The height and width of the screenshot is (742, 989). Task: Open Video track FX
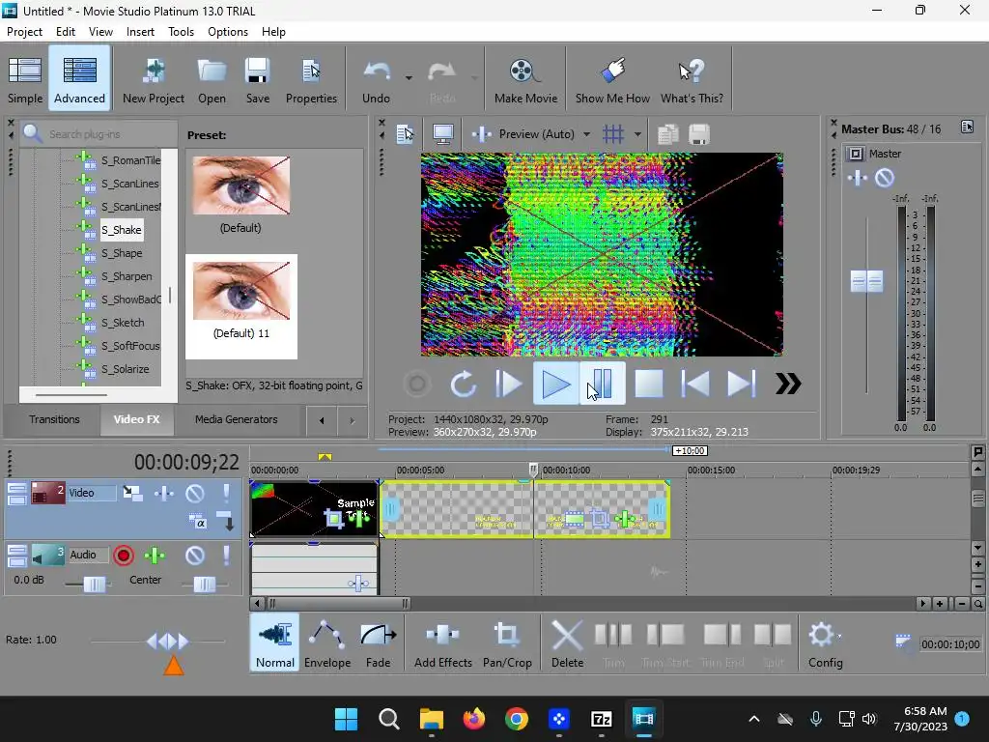click(x=164, y=493)
